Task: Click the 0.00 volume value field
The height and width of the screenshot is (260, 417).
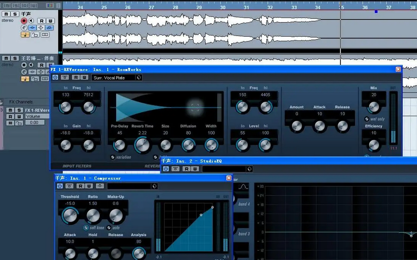Action: pyautogui.click(x=35, y=123)
